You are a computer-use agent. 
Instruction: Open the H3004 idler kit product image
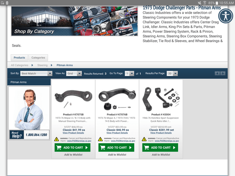pyautogui.click(x=161, y=99)
